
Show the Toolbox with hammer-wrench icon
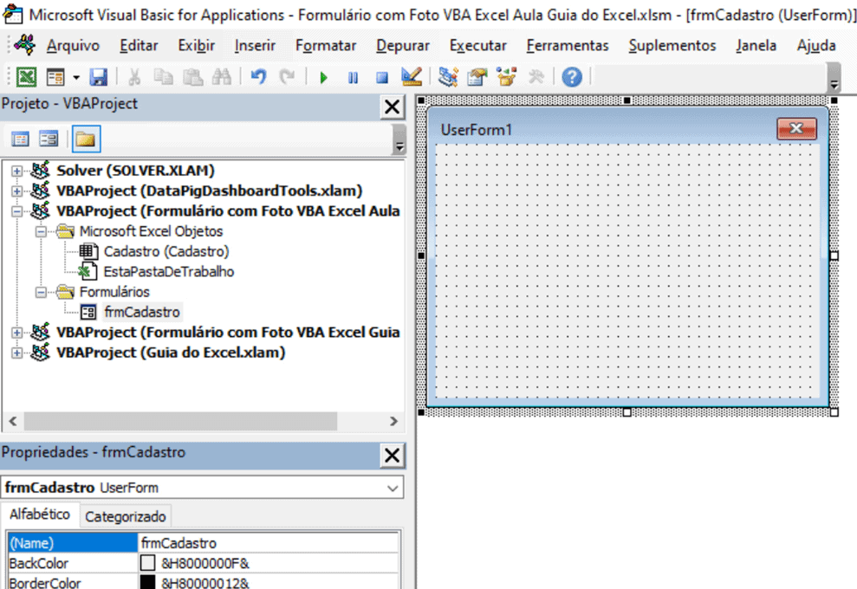pos(536,77)
